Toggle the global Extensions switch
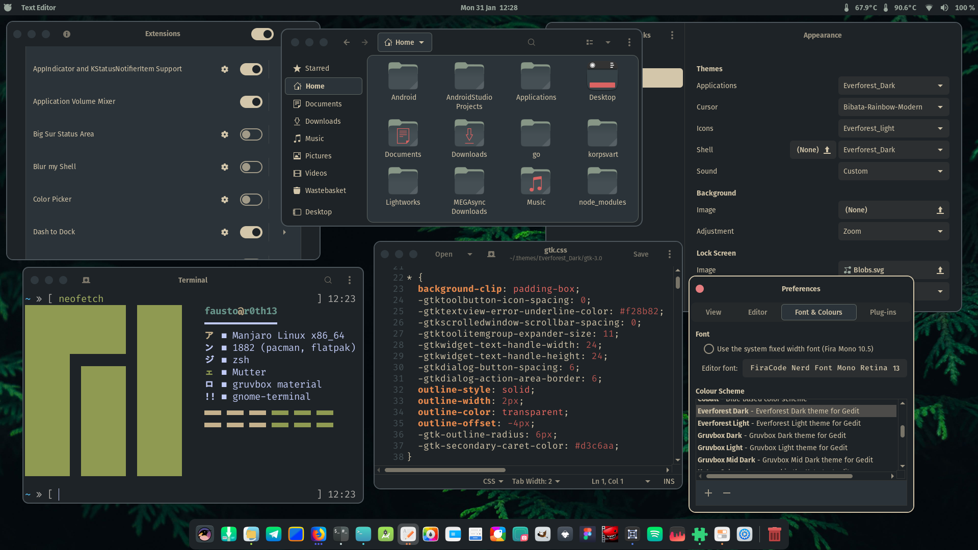Image resolution: width=978 pixels, height=550 pixels. [x=262, y=34]
